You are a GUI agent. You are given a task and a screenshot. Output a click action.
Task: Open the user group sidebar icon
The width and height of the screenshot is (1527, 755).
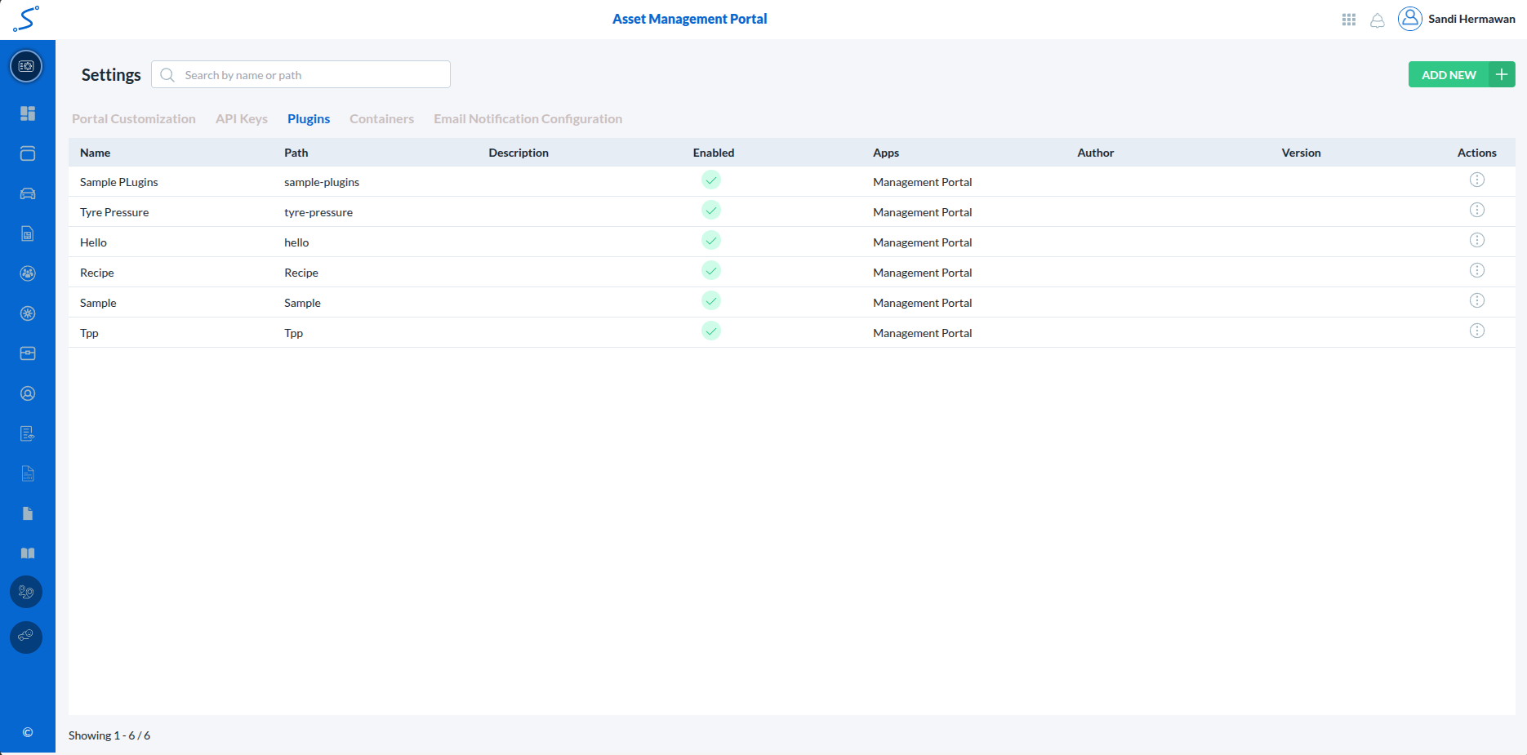pyautogui.click(x=28, y=273)
